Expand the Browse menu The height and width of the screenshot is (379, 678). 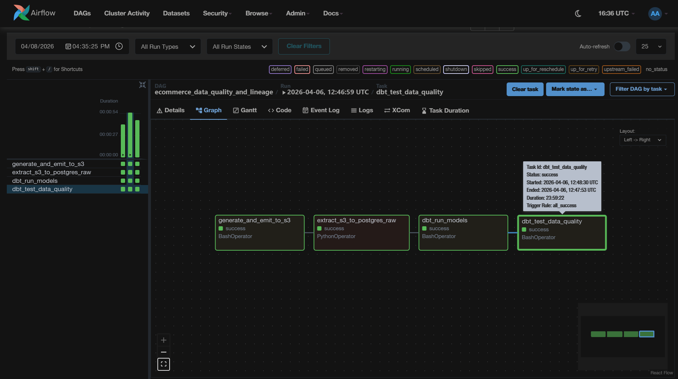click(259, 13)
